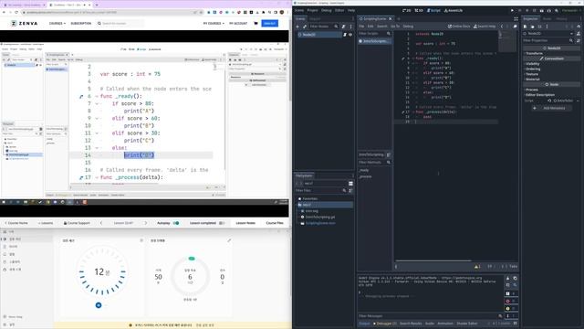Collapse the _ready function fold arrow
Screen dimensions: 584x329
point(413,58)
